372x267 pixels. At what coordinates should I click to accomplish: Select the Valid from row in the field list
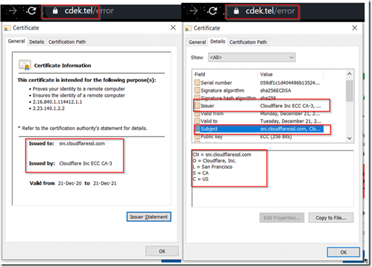258,113
